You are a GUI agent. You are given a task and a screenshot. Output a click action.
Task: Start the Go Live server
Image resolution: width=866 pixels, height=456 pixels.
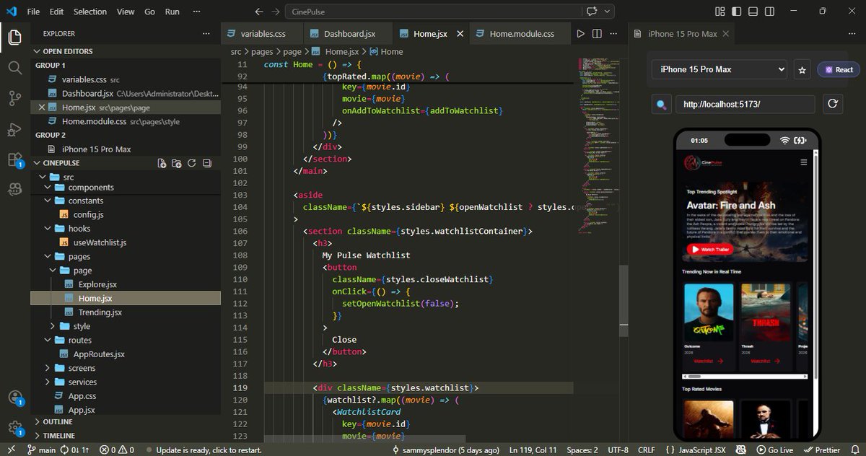(775, 450)
